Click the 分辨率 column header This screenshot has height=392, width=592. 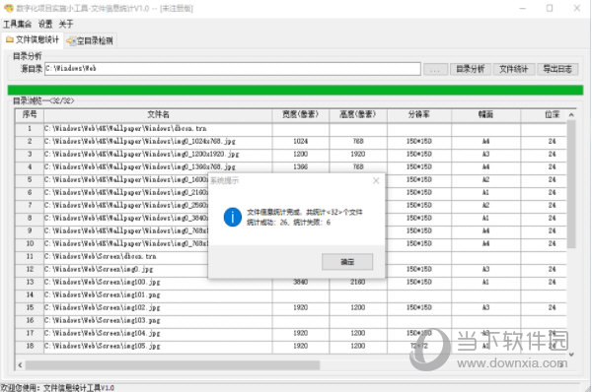click(x=419, y=114)
